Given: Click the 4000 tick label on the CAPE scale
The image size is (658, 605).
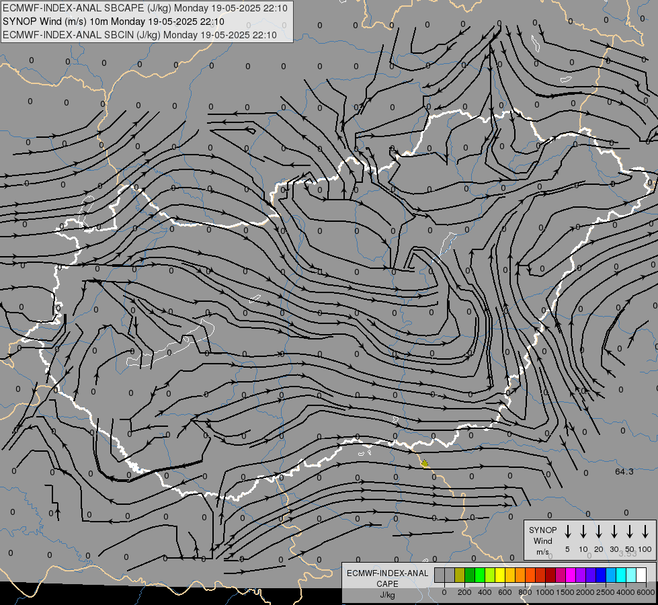Looking at the screenshot, I should pyautogui.click(x=626, y=592).
